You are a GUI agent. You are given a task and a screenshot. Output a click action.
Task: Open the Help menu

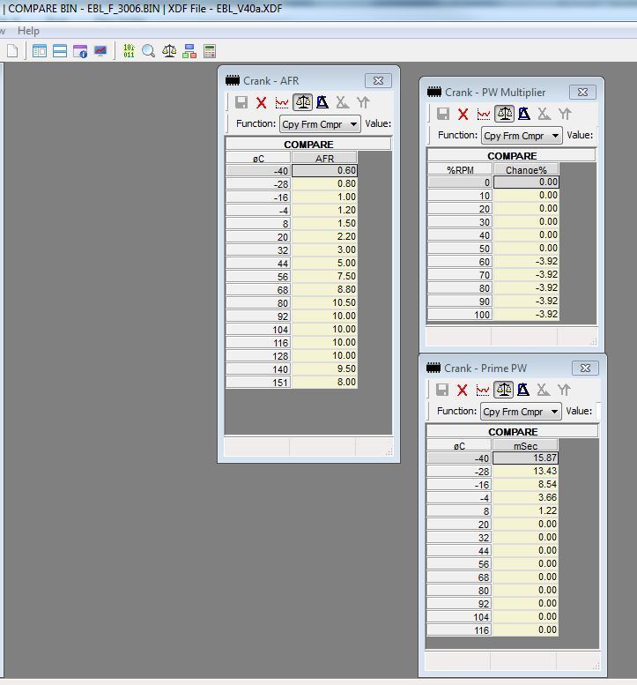click(x=28, y=31)
